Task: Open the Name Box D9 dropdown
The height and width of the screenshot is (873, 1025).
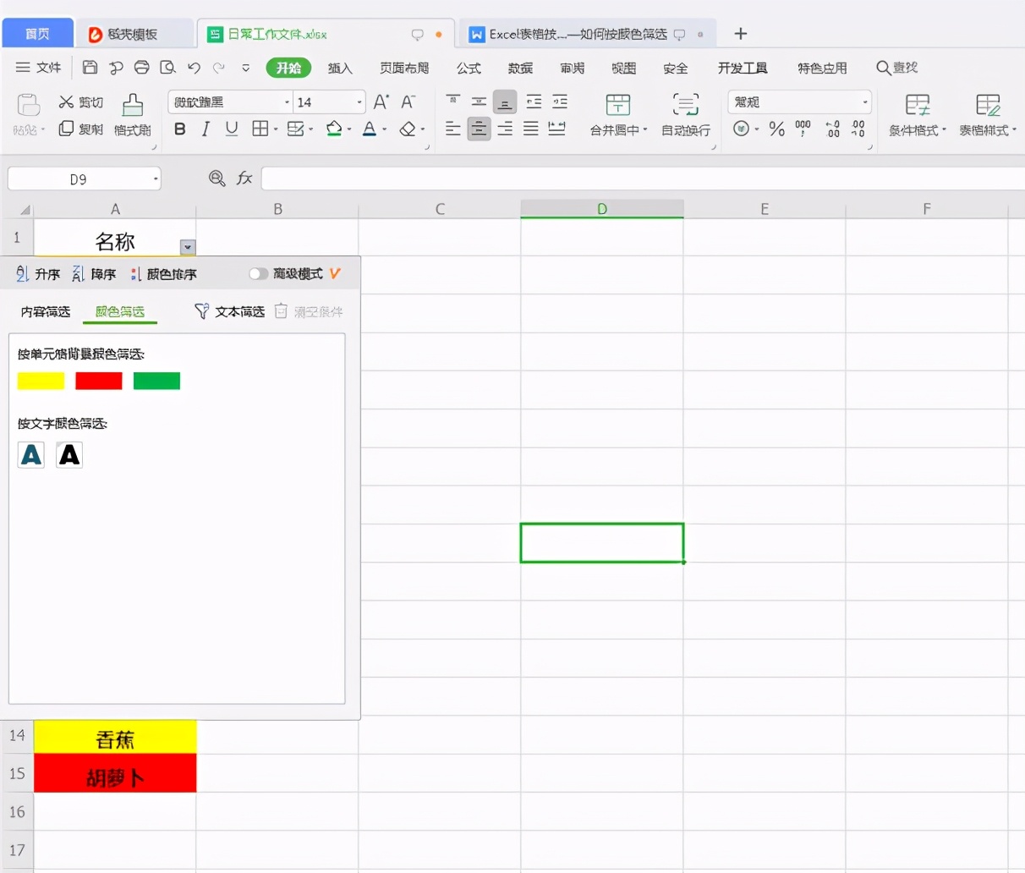Action: [x=156, y=178]
